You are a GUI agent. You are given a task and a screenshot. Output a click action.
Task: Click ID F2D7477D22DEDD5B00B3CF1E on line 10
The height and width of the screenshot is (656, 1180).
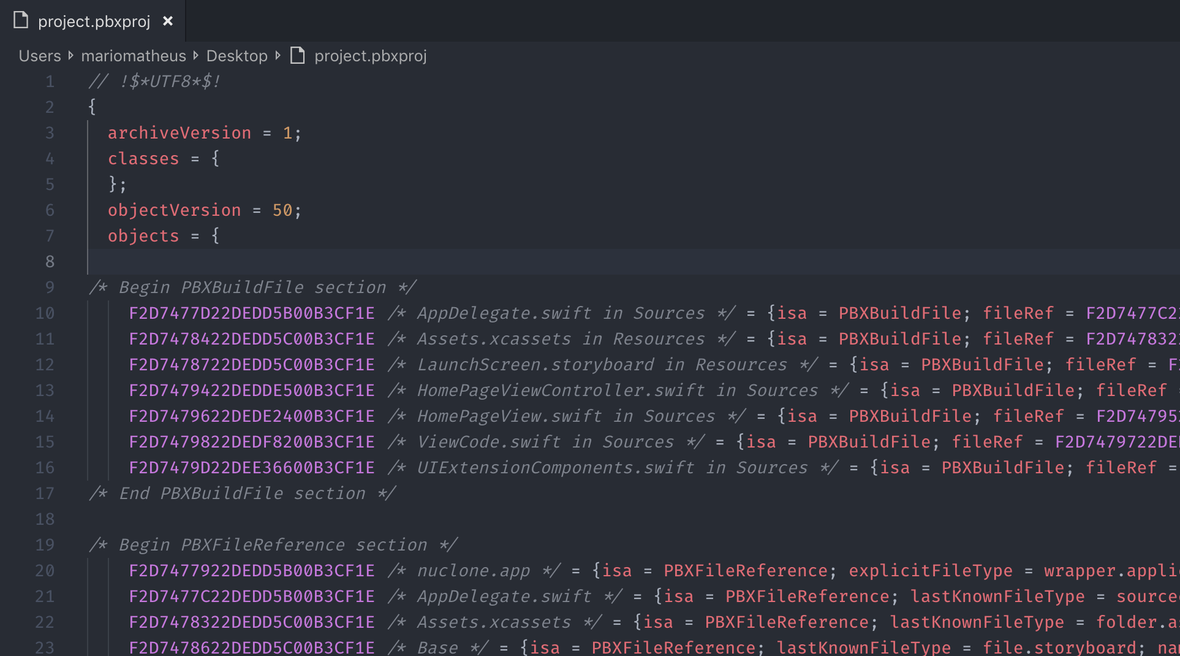point(252,313)
